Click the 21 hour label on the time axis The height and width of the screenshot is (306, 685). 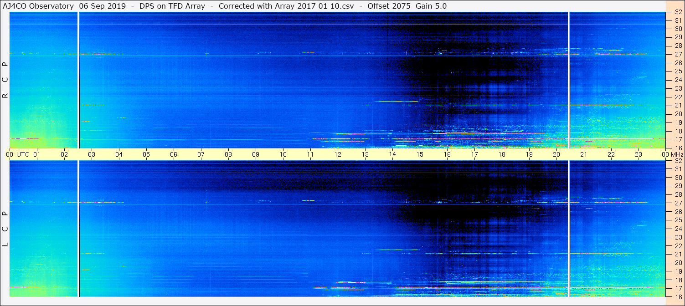pos(584,155)
